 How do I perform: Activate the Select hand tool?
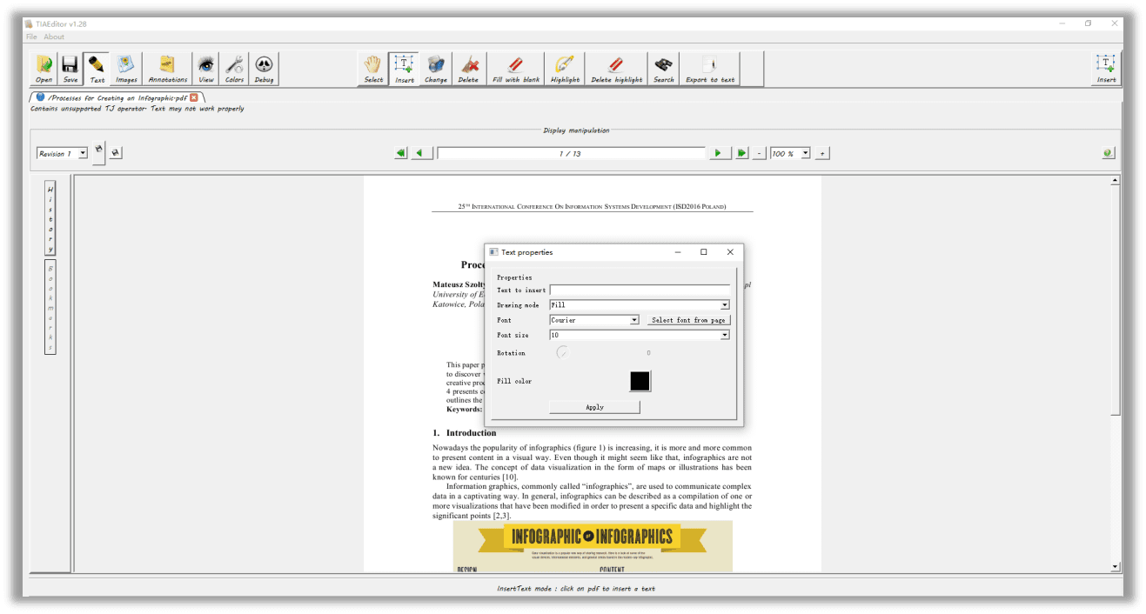coord(373,69)
